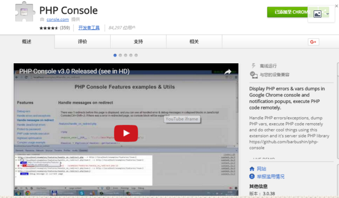Open the 开发者工具 category link
339x198 pixels.
pos(89,28)
